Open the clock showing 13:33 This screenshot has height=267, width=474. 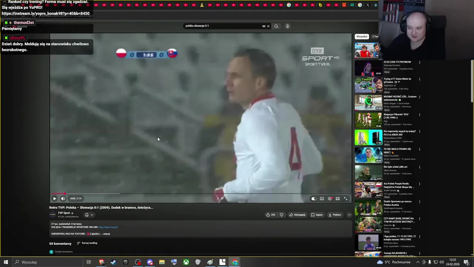click(452, 262)
